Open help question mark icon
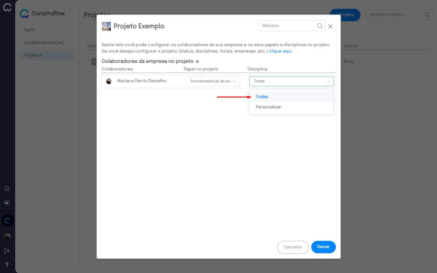 [7, 265]
